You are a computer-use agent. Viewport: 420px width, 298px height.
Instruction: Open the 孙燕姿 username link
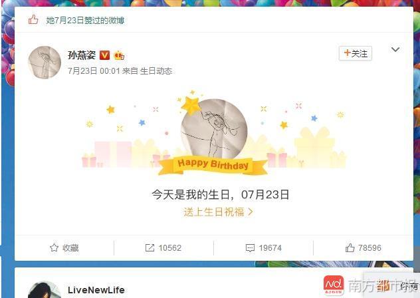[x=82, y=55]
